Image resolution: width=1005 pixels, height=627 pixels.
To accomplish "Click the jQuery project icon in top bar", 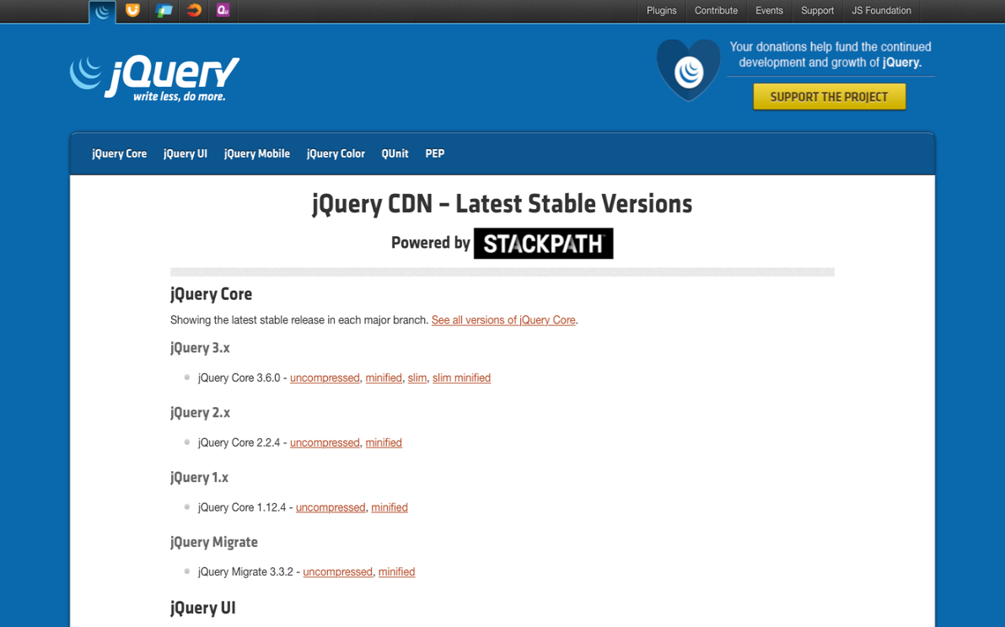I will 102,11.
